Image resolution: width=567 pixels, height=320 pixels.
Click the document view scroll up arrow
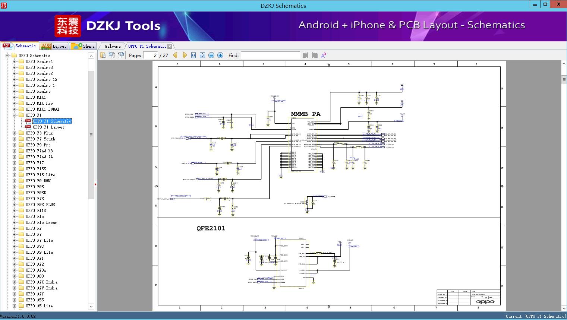click(564, 64)
